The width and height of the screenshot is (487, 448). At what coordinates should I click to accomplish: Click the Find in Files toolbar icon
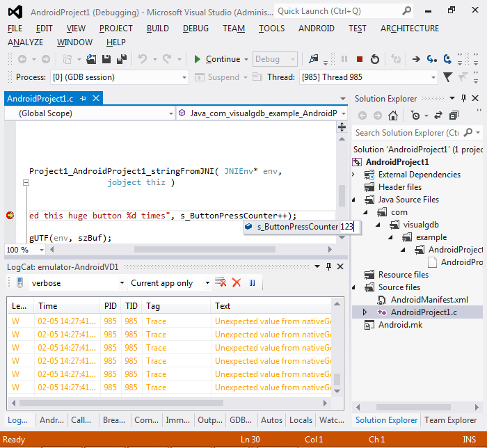(313, 58)
